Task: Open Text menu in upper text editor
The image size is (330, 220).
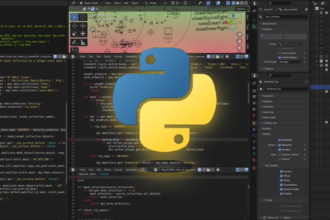Action: 91,56
